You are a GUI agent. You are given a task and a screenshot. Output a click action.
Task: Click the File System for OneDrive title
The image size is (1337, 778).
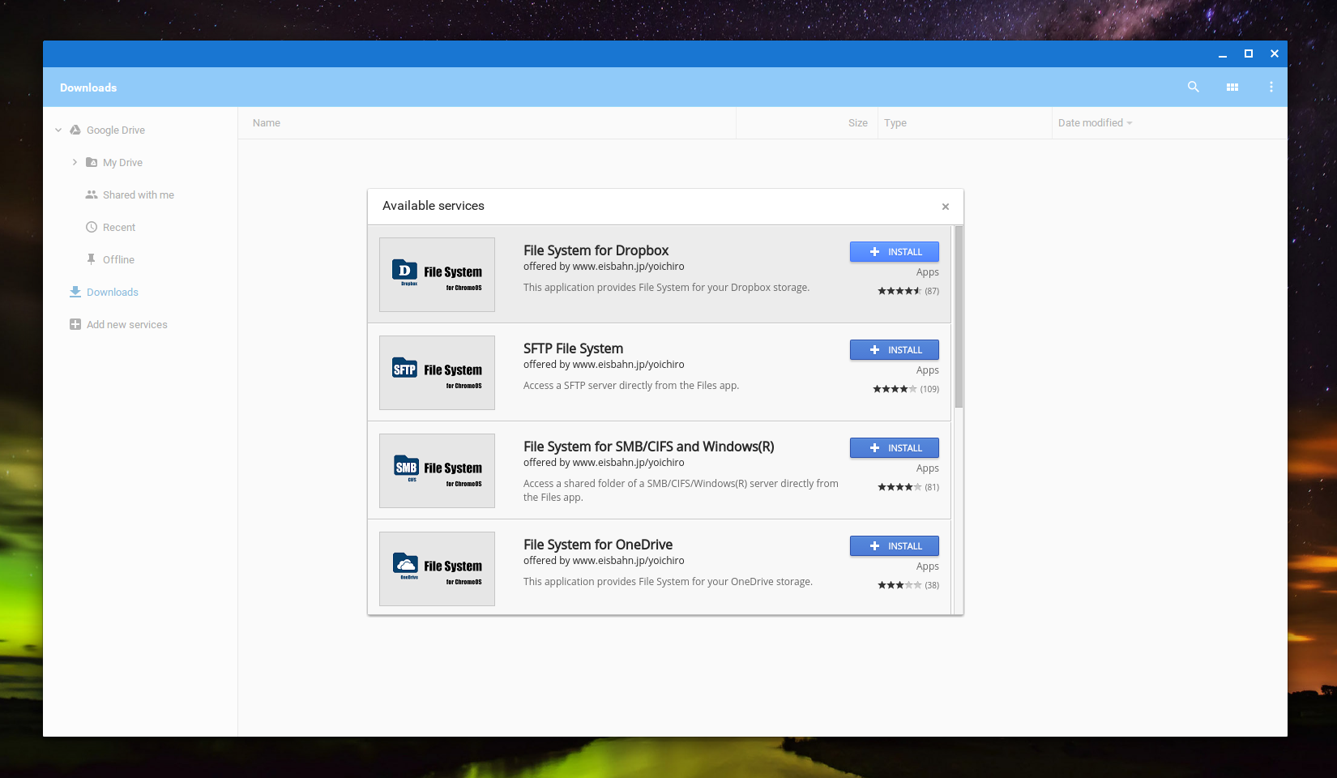pyautogui.click(x=598, y=545)
